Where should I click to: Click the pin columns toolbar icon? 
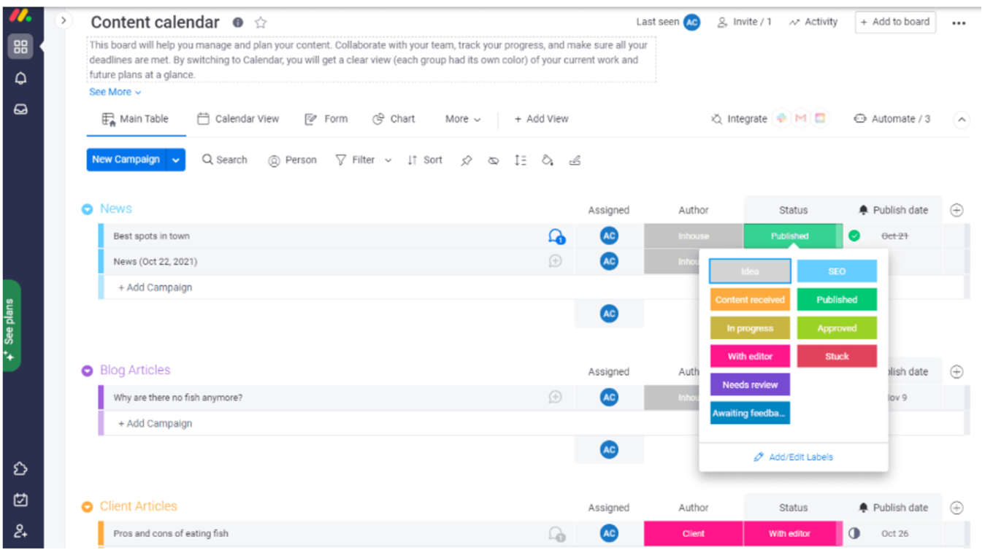click(466, 160)
